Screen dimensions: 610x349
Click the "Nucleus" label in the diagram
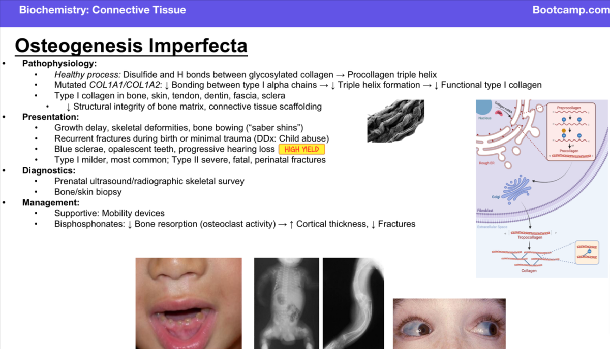click(485, 119)
